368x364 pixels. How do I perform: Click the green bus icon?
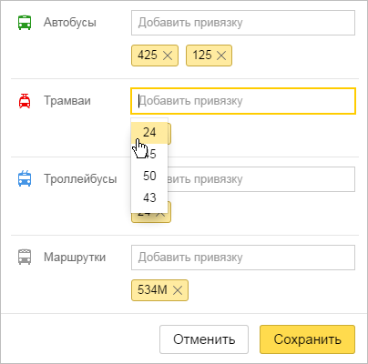[x=25, y=23]
